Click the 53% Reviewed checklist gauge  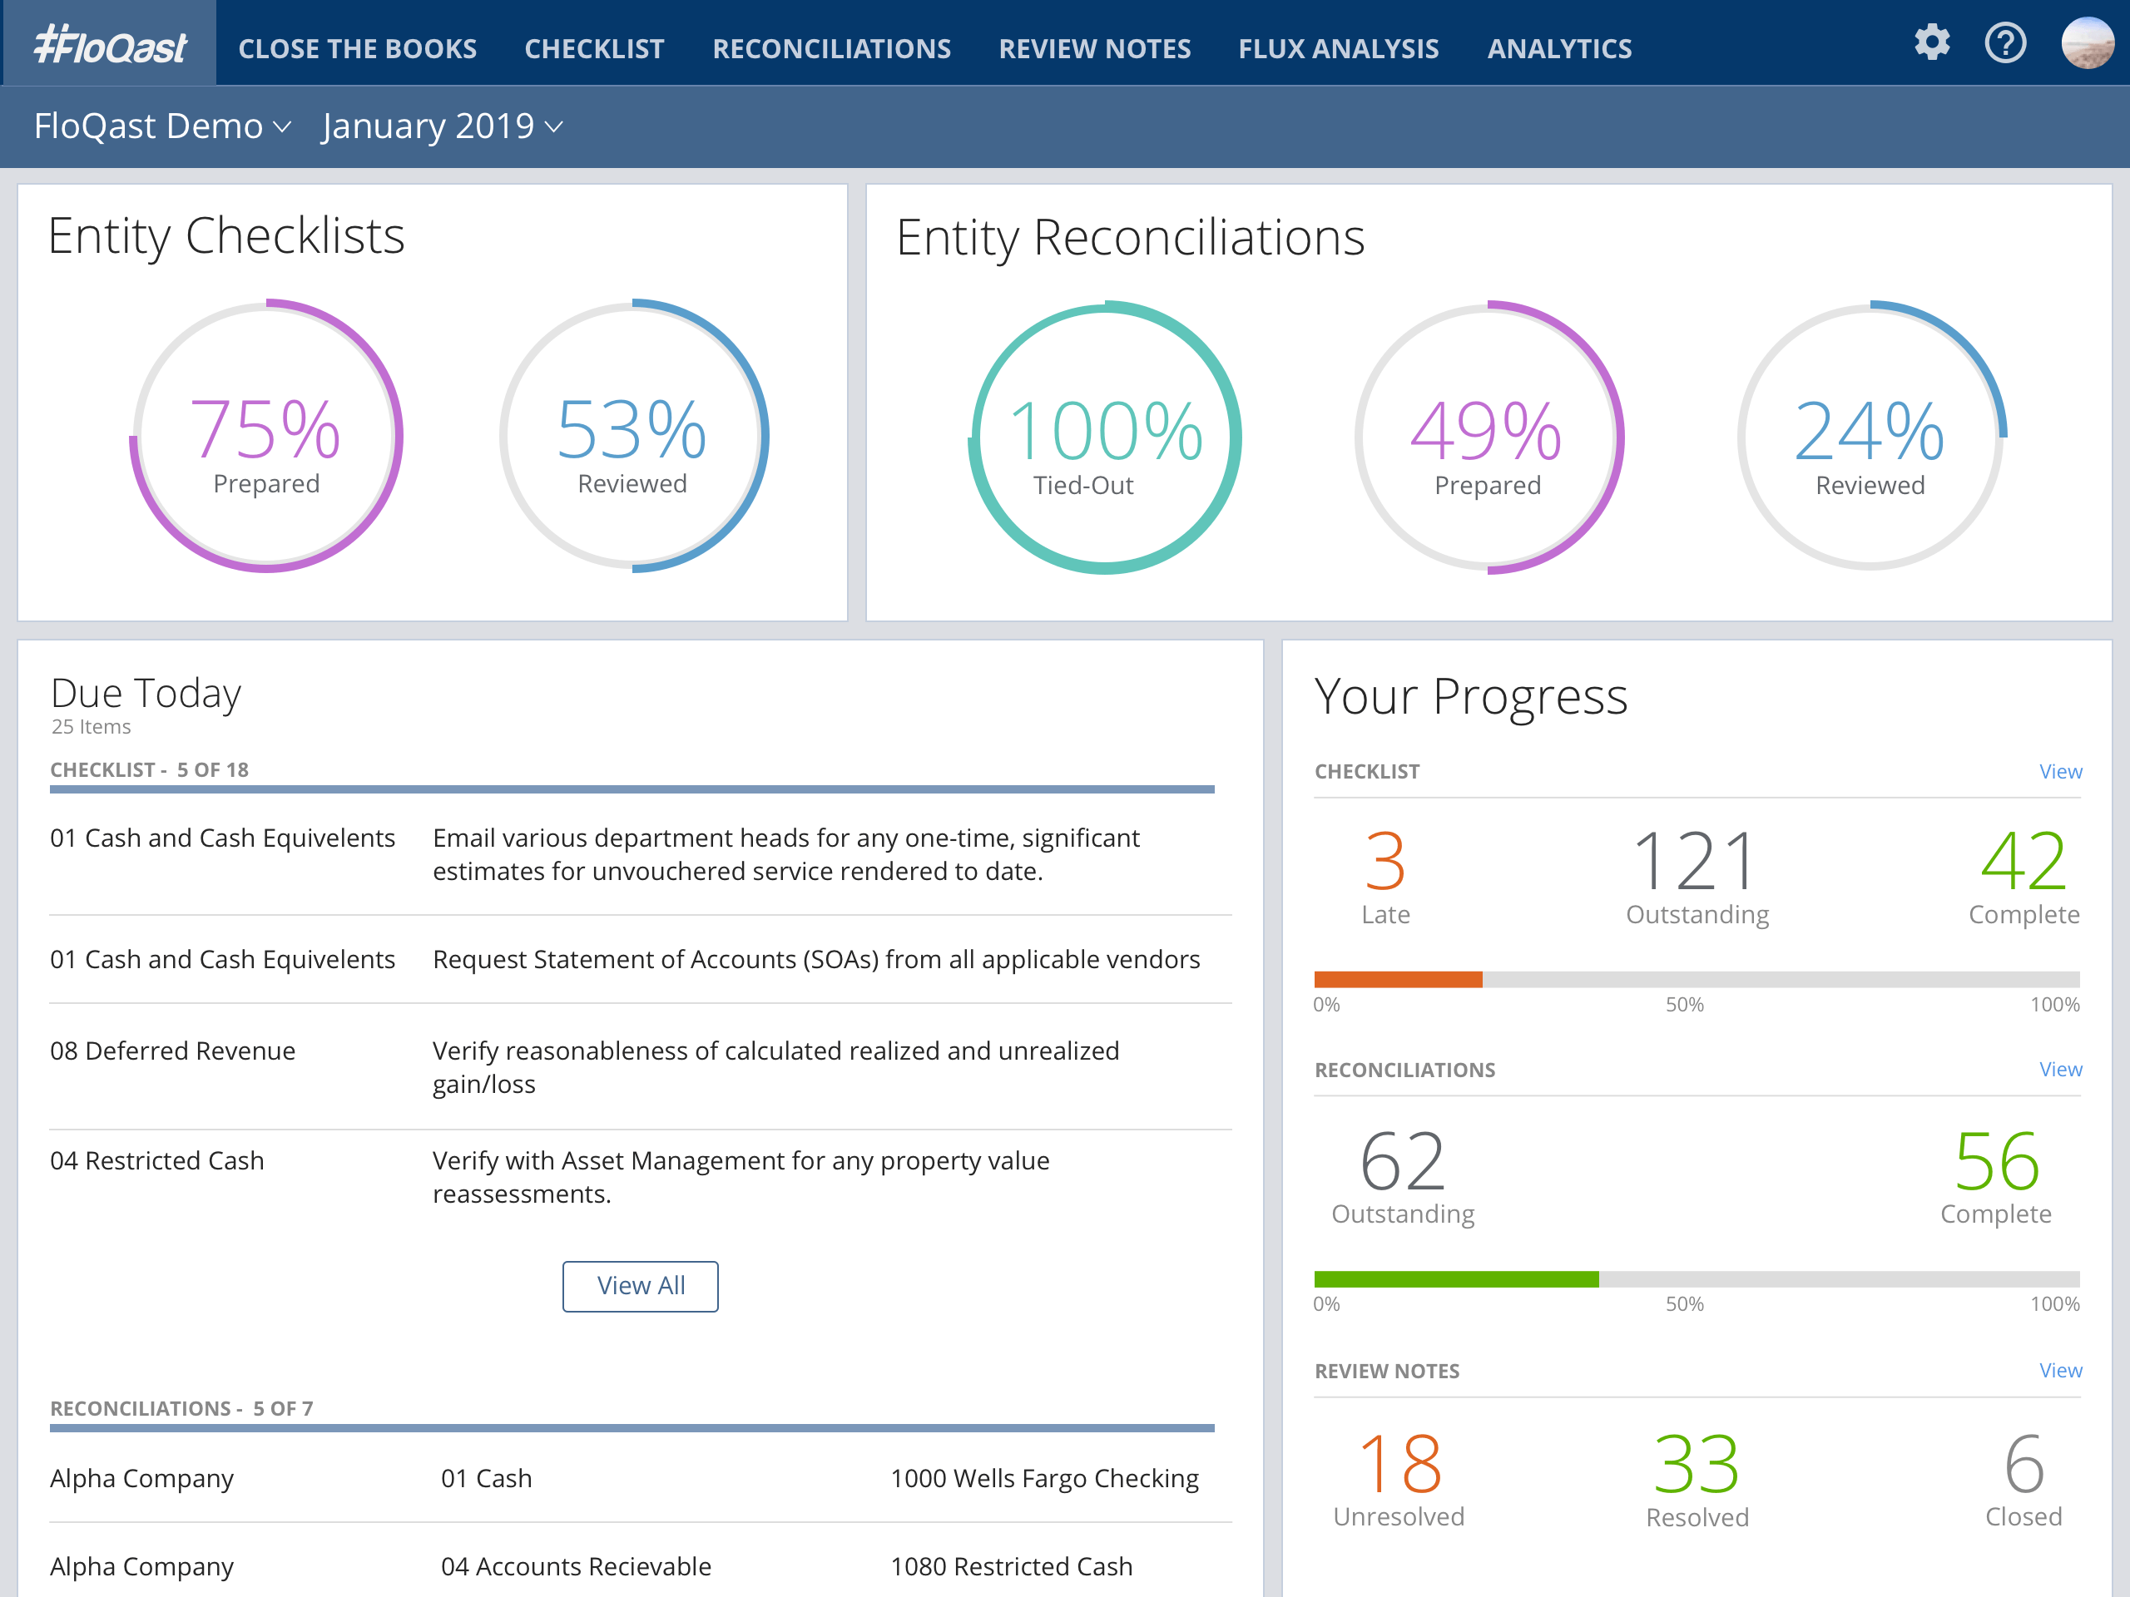(632, 436)
